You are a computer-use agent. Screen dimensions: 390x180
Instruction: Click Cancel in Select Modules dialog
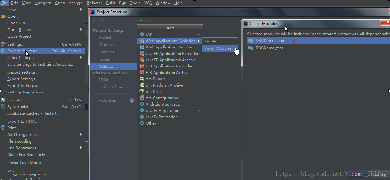pyautogui.click(x=380, y=174)
